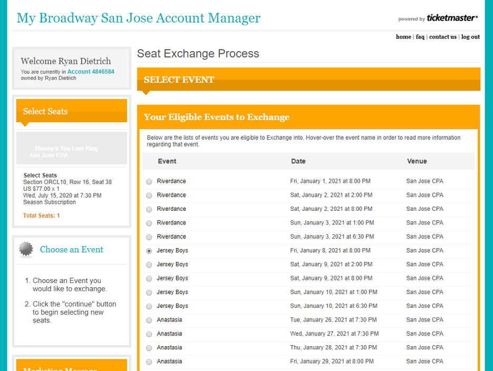Select Jersey Boys Fri, January 8 8:00 PM radio
The image size is (493, 371).
click(x=149, y=251)
